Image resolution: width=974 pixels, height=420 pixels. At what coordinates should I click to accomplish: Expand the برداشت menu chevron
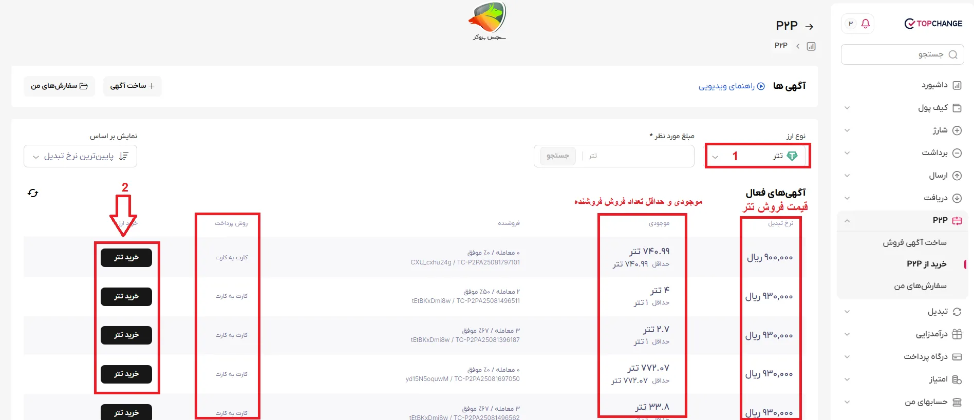(847, 153)
